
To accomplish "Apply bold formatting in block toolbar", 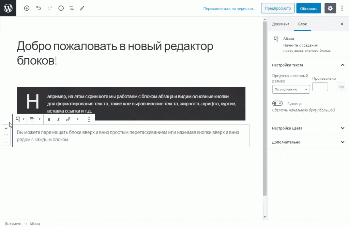I will pos(49,119).
